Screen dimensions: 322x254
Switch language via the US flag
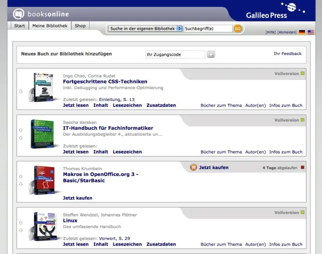pyautogui.click(x=311, y=32)
